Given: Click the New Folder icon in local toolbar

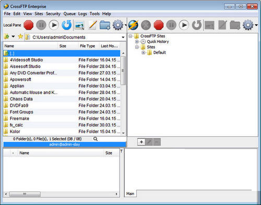Looking at the screenshot, I should (105, 25).
